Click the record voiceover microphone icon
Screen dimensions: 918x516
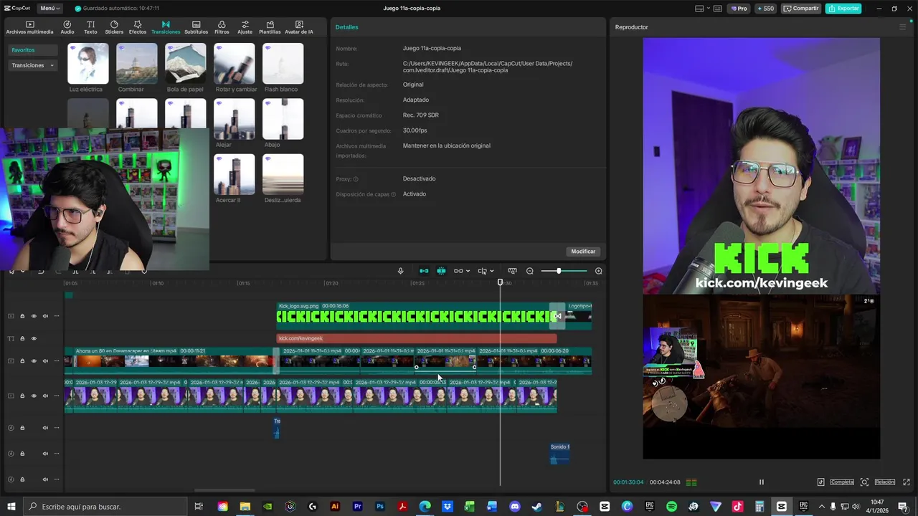point(400,271)
